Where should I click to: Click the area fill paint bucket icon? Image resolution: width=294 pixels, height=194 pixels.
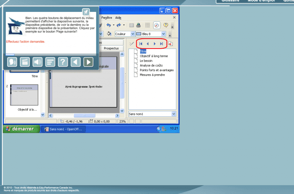tap(109, 34)
